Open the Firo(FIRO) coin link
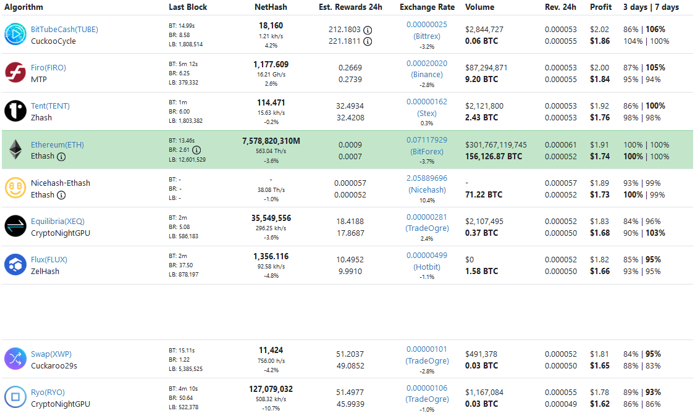Viewport: 695px width, 416px height. click(48, 68)
